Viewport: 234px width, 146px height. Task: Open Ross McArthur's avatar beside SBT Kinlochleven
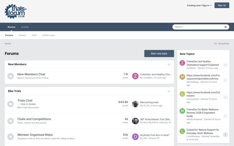[135, 121]
